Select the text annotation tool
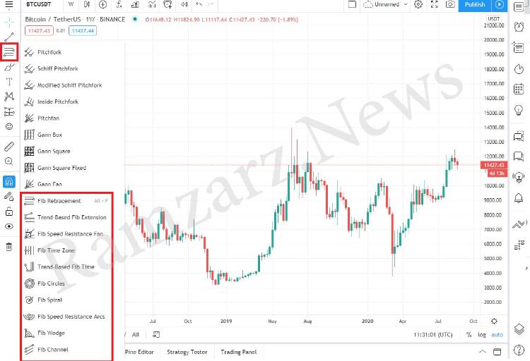Viewport: 530px width, 361px height. (x=9, y=82)
